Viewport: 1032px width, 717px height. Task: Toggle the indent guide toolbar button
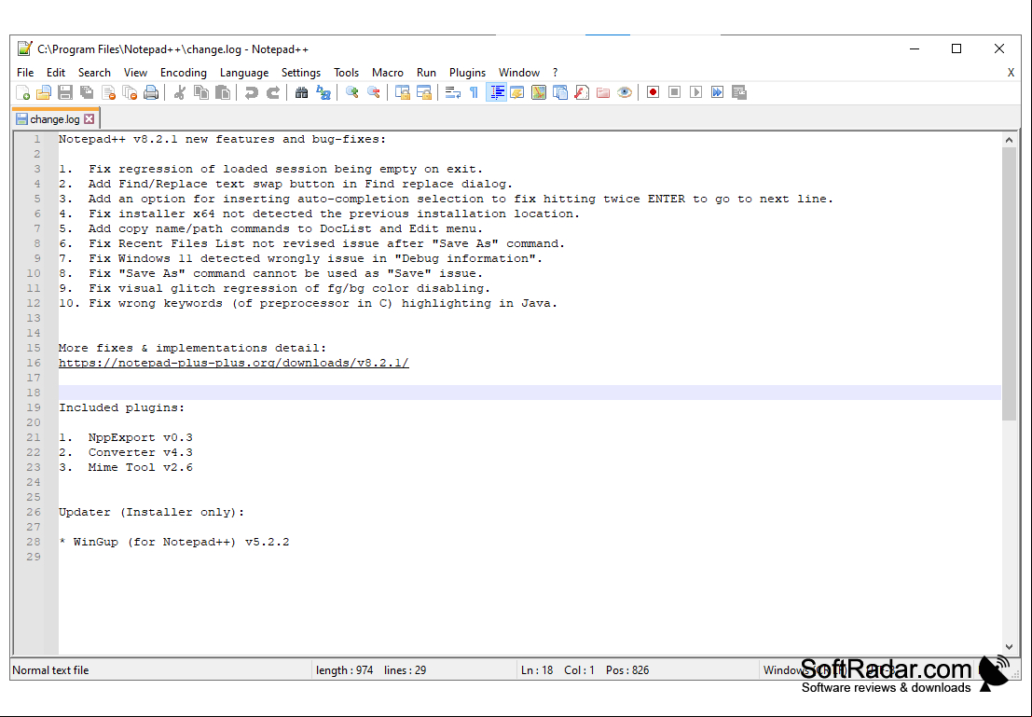coord(496,93)
